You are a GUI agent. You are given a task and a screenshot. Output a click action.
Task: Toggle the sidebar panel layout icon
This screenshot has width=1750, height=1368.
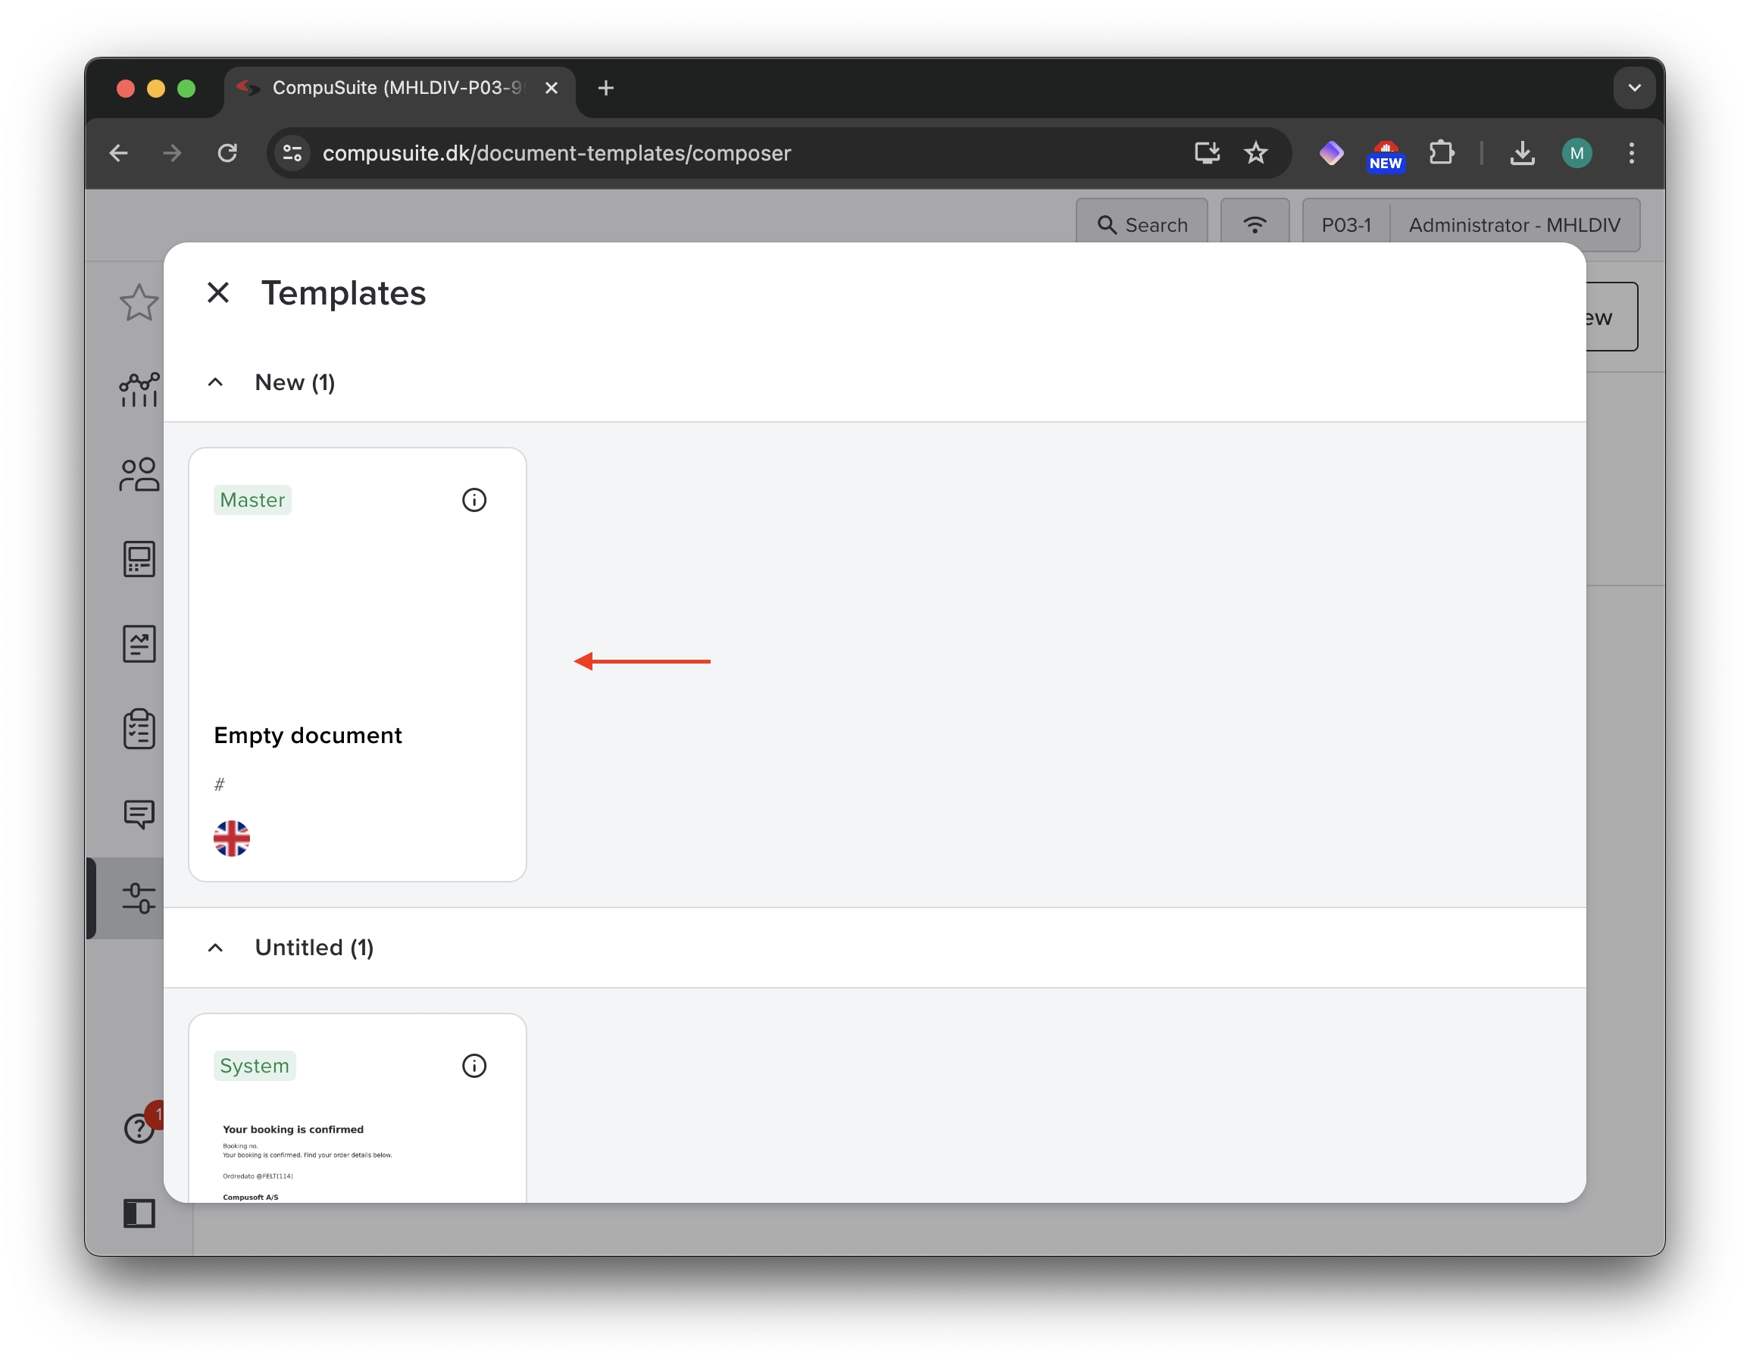pyautogui.click(x=139, y=1213)
